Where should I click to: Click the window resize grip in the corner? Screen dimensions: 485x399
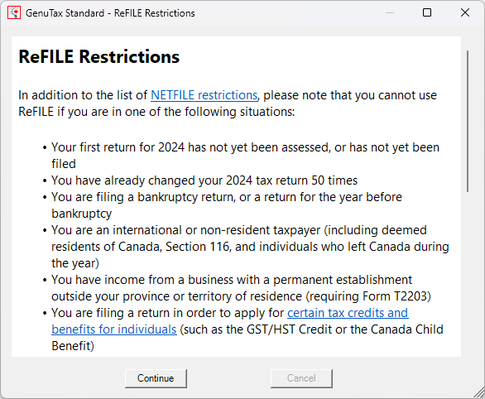(x=479, y=393)
